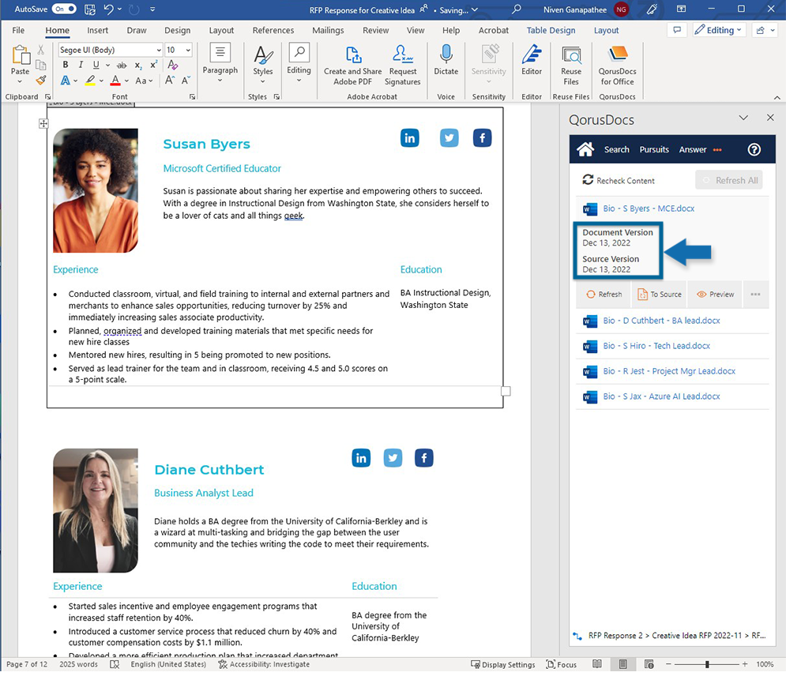The width and height of the screenshot is (786, 676).
Task: Click the zoom slider handle
Action: 707,664
